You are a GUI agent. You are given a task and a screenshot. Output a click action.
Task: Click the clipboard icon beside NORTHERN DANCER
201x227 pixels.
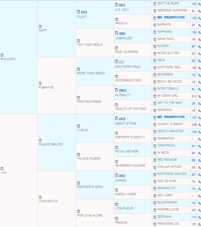point(155,174)
